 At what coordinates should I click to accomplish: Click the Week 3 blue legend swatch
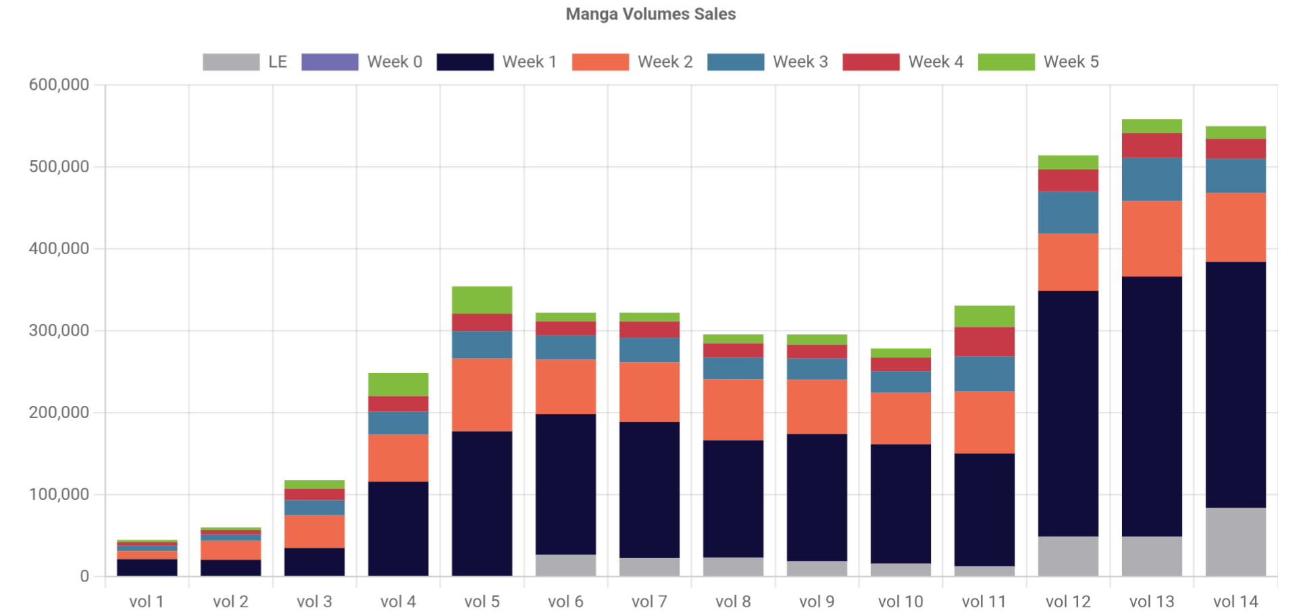[736, 62]
